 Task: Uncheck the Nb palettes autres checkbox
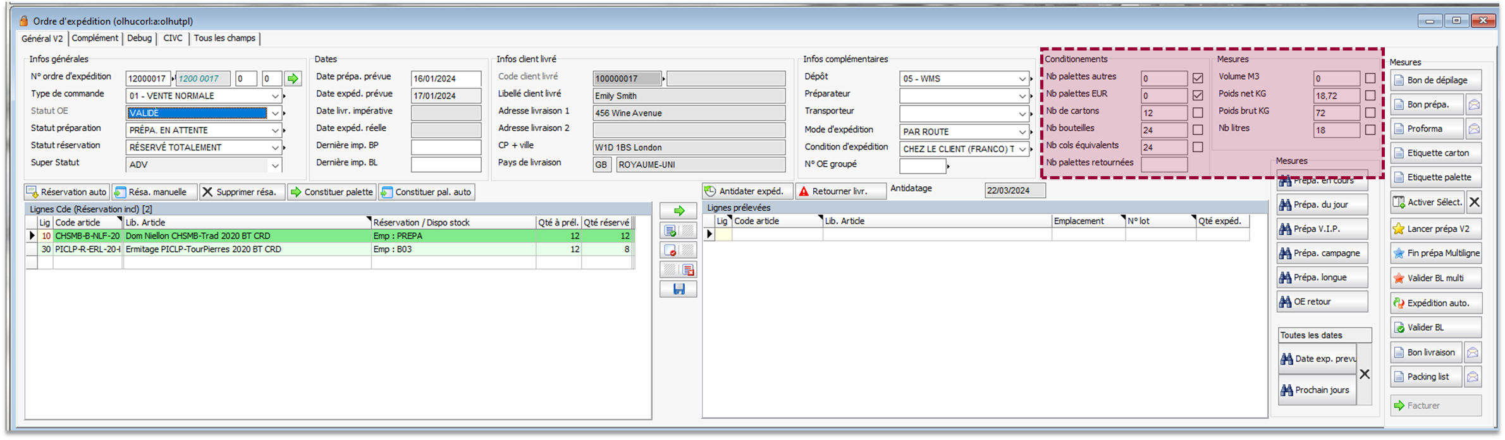(1198, 79)
